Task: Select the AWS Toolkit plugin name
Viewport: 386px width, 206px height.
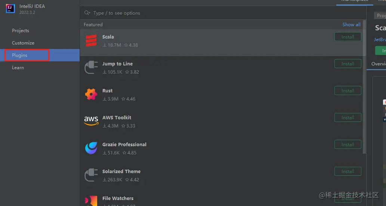Action: [x=117, y=117]
